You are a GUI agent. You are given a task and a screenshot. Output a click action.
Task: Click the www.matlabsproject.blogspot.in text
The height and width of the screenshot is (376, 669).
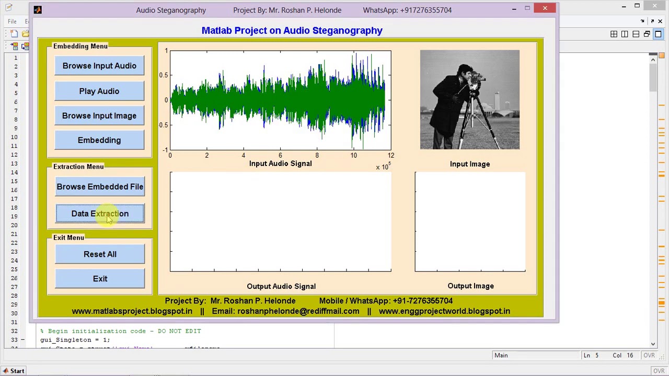[132, 311]
